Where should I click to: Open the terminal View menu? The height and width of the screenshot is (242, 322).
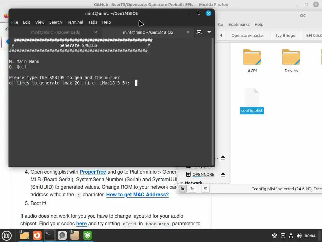tap(40, 22)
